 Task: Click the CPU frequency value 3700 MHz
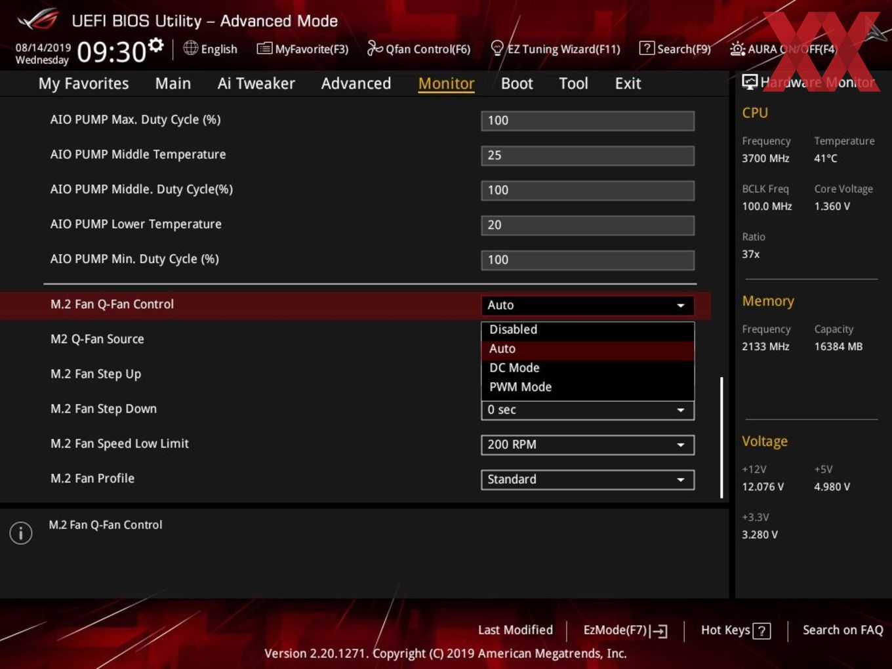(765, 158)
